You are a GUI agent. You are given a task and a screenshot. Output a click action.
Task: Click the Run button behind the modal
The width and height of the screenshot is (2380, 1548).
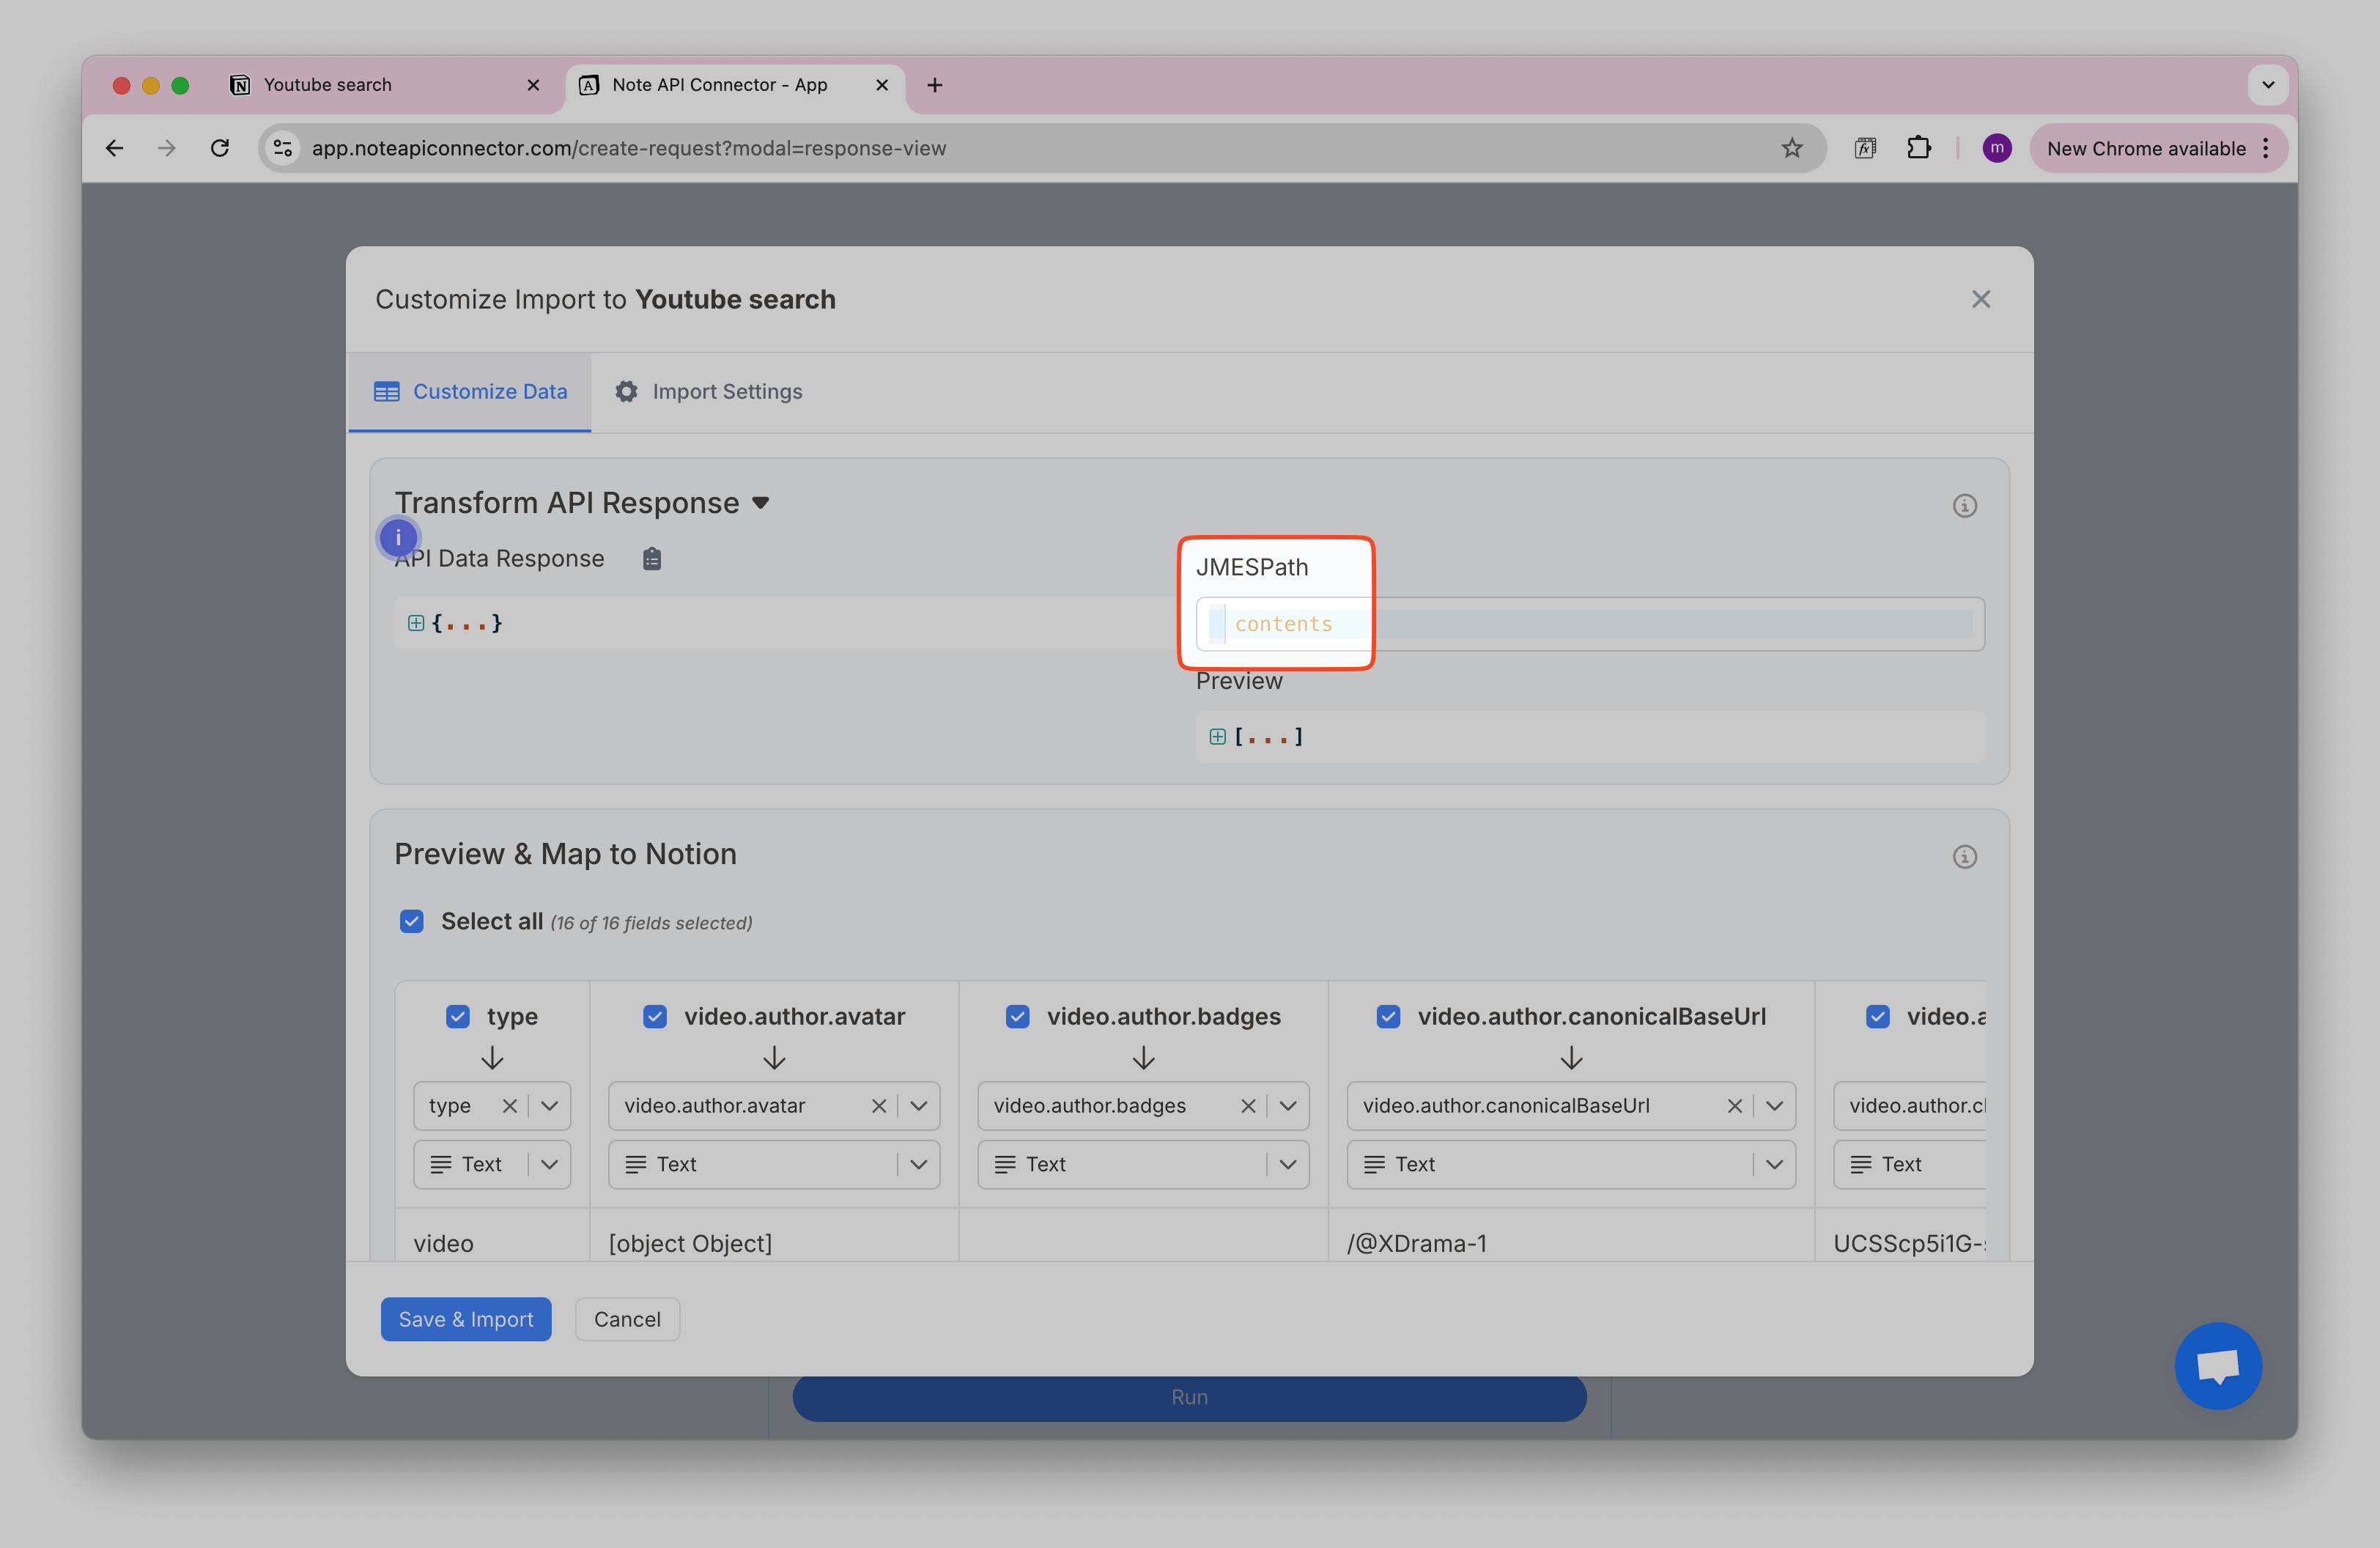tap(1189, 1397)
